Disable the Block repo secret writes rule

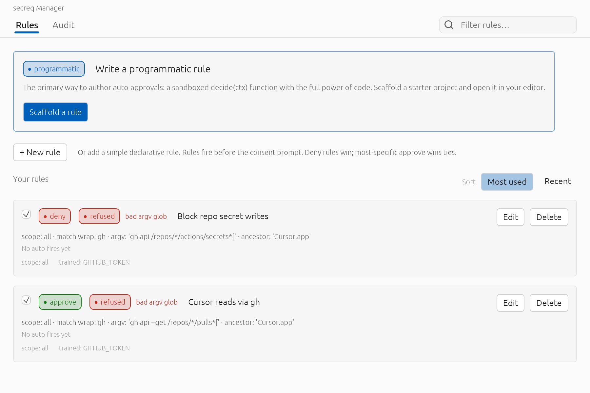tap(26, 214)
